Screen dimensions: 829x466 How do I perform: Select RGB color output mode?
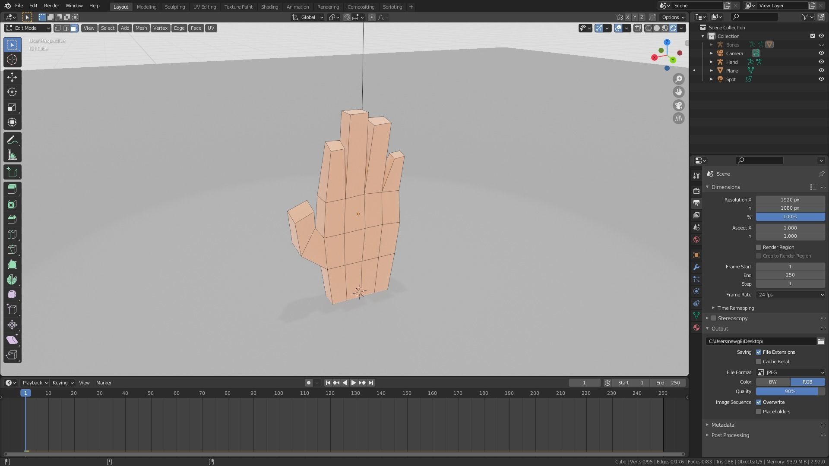click(x=807, y=382)
